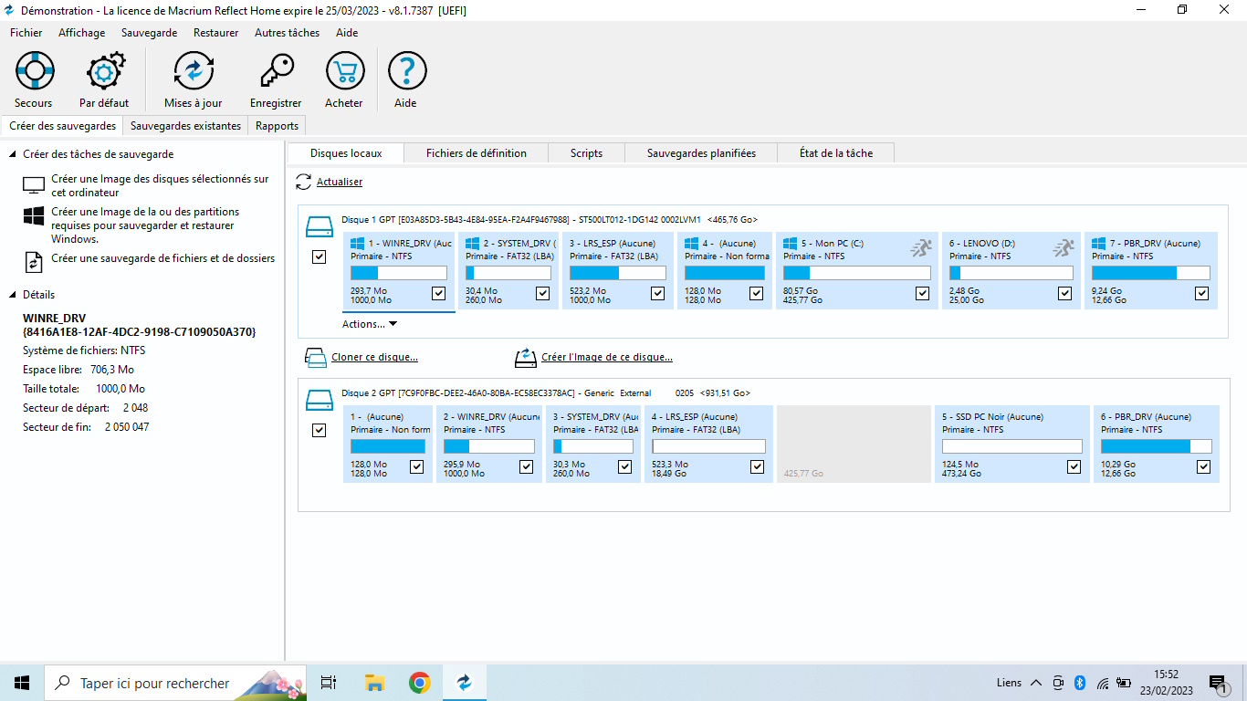Viewport: 1247px width, 701px height.
Task: Click the Cloner ce disque icon
Action: [x=316, y=357]
